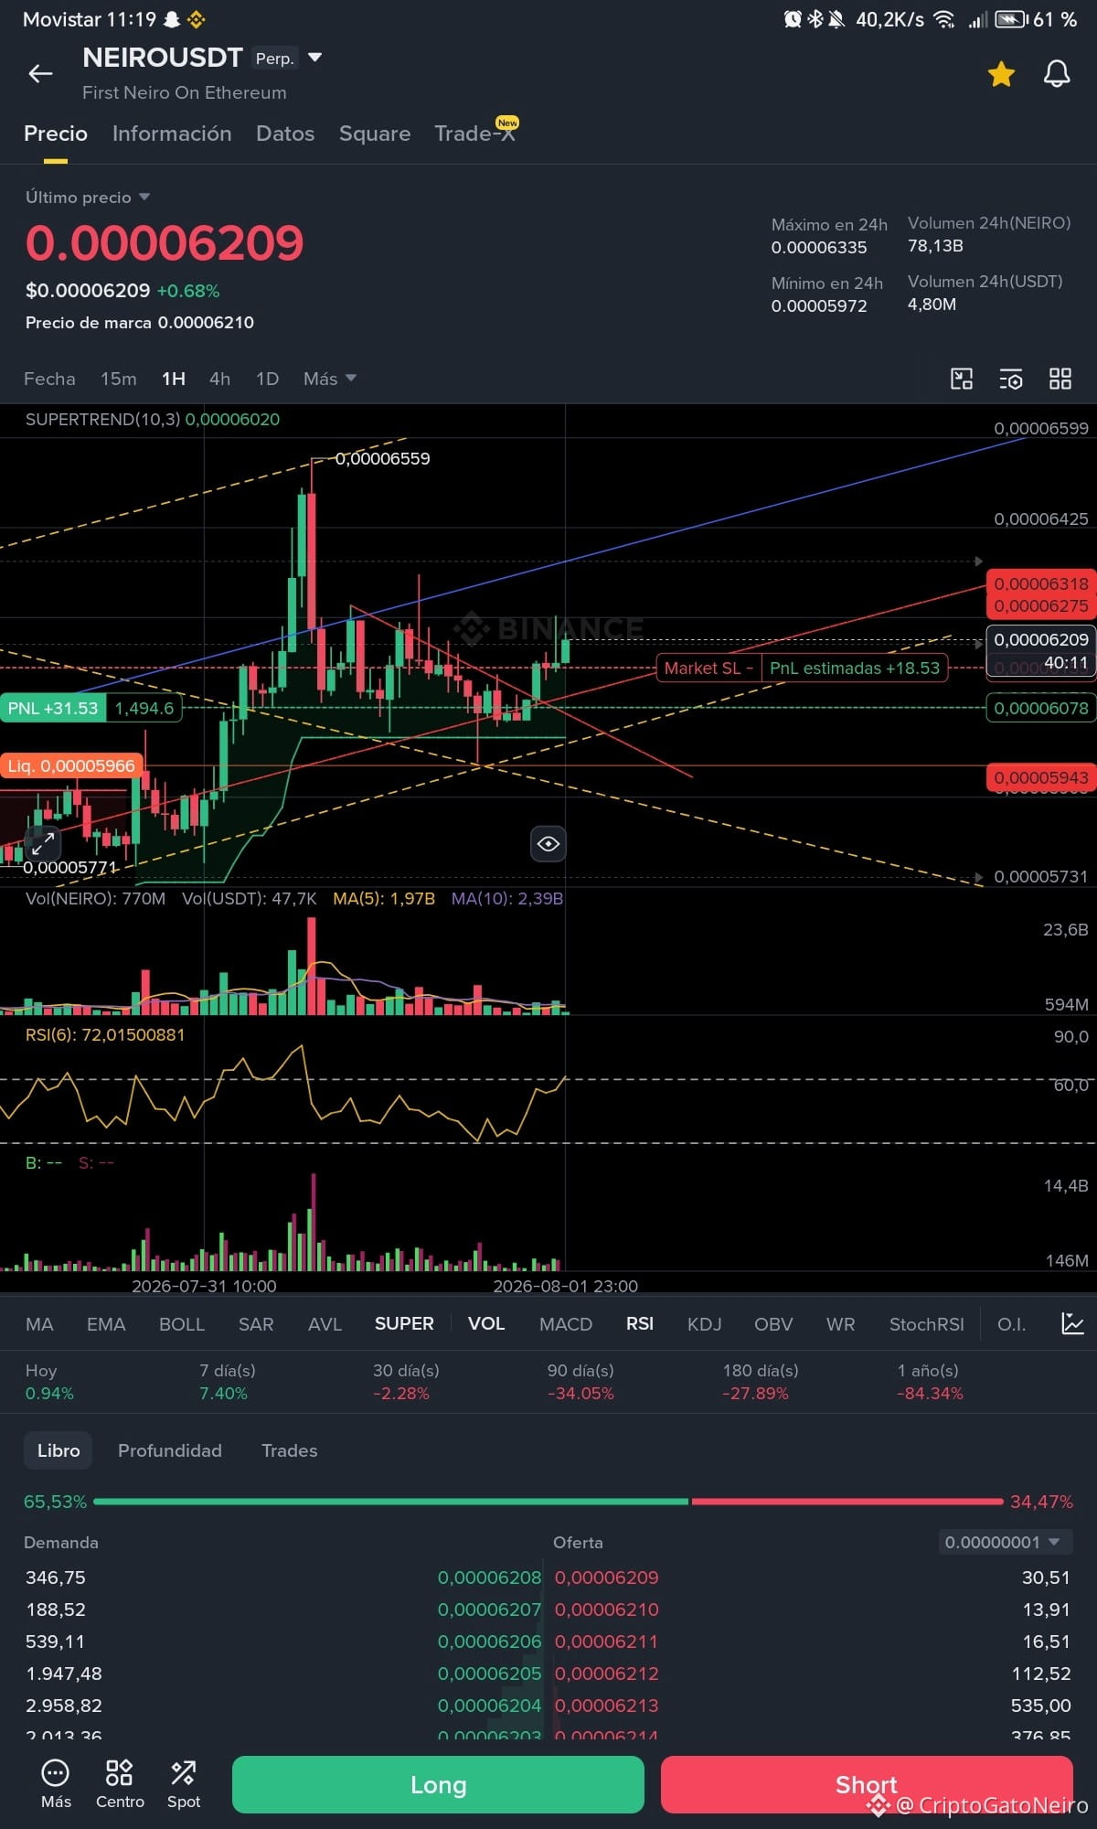The height and width of the screenshot is (1829, 1097).
Task: Open the Datos tab
Action: (x=285, y=134)
